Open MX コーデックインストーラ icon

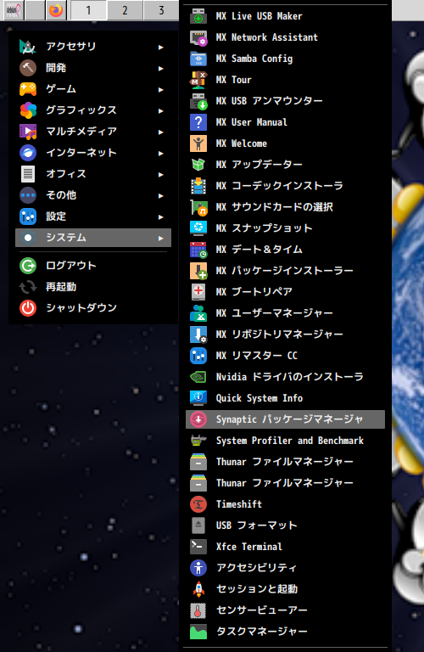pos(198,186)
